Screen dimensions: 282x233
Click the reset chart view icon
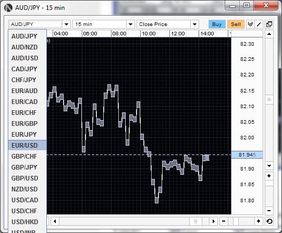coord(269,221)
